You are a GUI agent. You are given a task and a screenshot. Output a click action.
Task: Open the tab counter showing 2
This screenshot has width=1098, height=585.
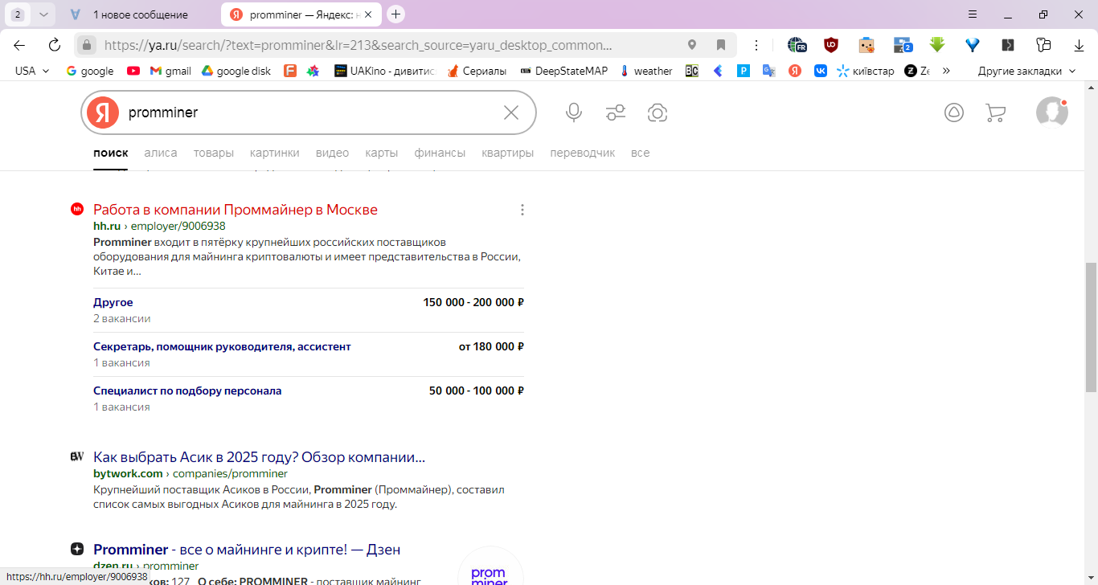(18, 14)
